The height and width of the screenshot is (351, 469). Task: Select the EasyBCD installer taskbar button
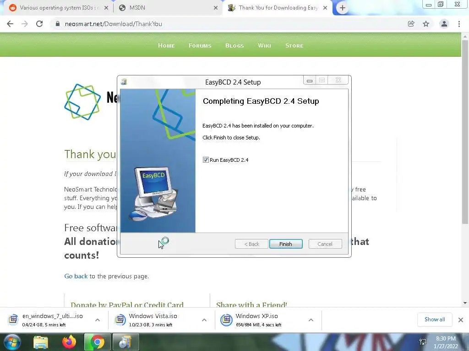(125, 342)
